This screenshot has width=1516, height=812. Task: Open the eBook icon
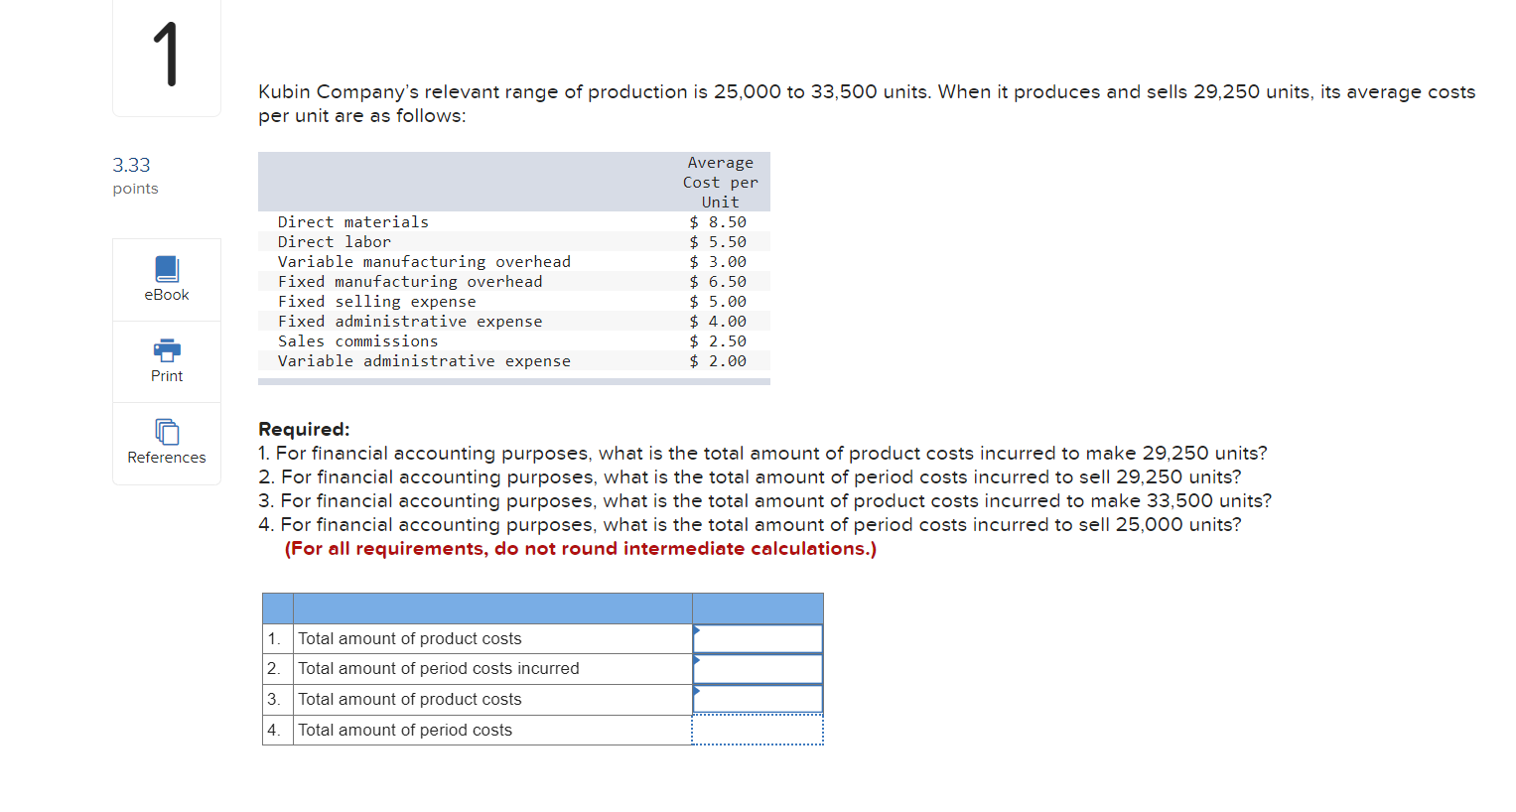pyautogui.click(x=167, y=269)
